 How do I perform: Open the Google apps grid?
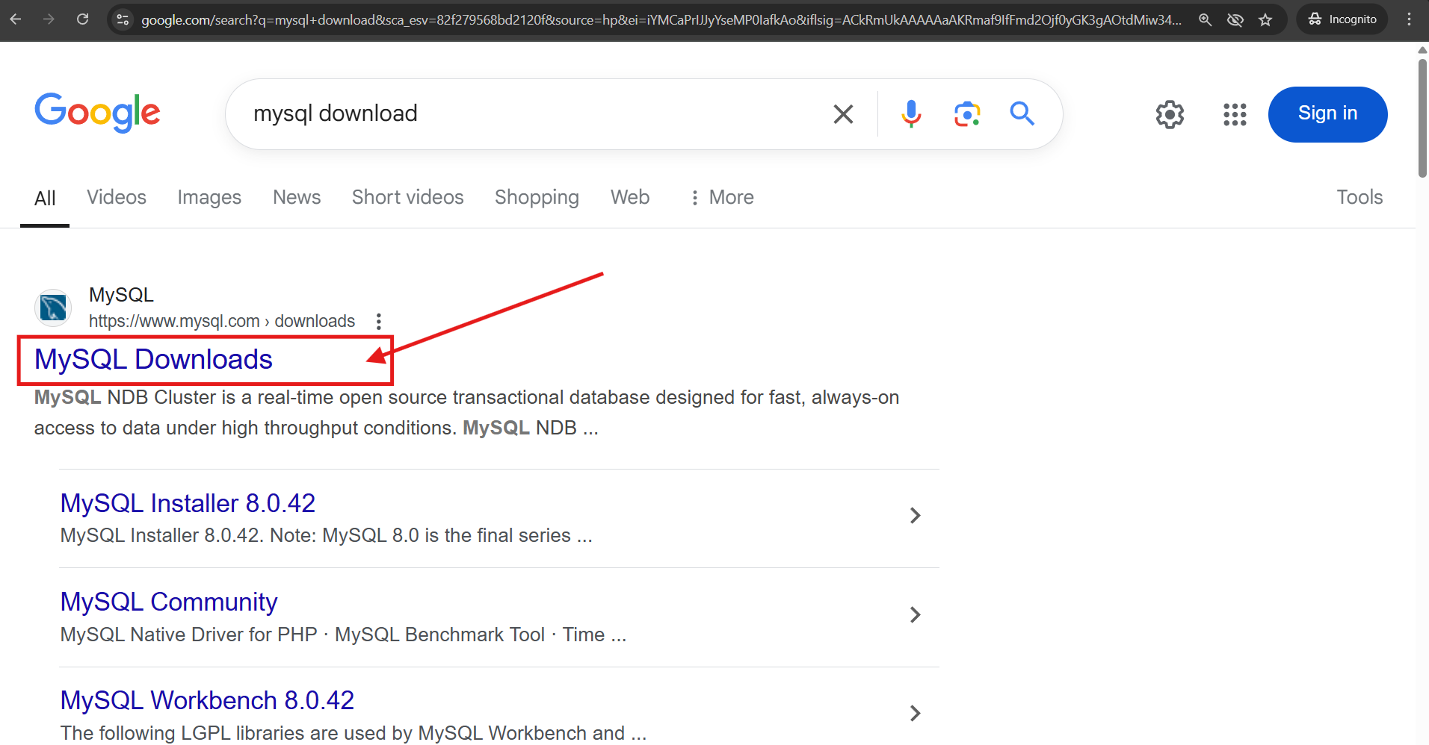[1235, 114]
